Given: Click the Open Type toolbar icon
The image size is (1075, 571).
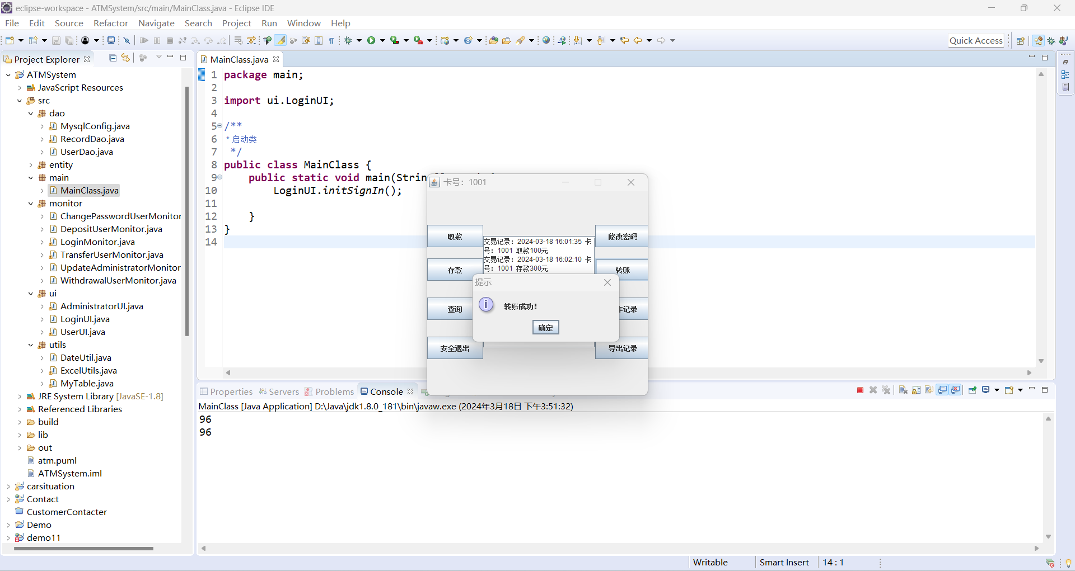Looking at the screenshot, I should pyautogui.click(x=493, y=40).
